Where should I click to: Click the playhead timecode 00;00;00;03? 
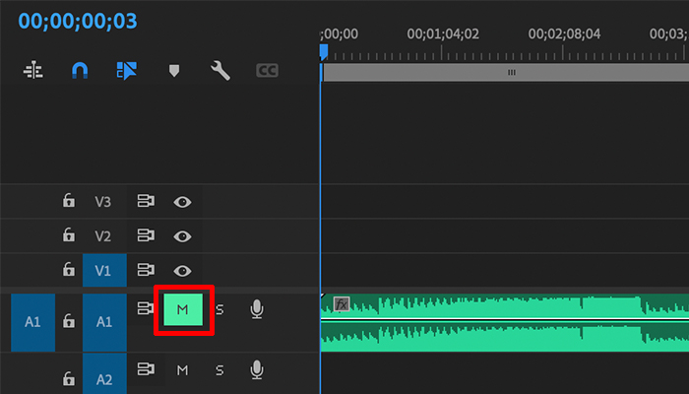tap(78, 21)
